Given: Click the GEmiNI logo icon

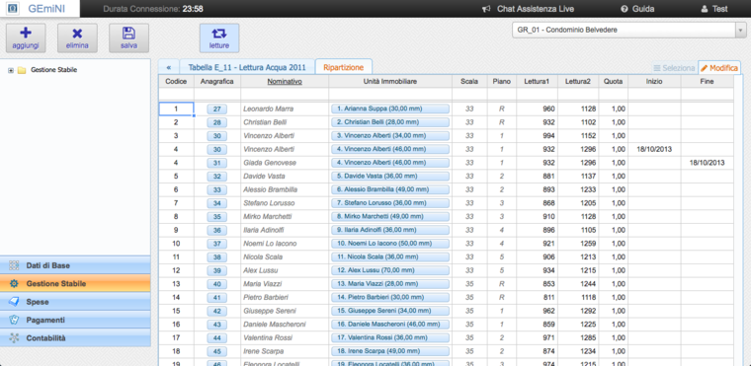Looking at the screenshot, I should coord(13,9).
